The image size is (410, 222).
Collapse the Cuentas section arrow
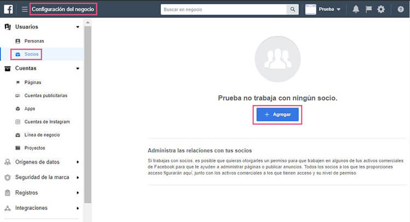coord(78,68)
